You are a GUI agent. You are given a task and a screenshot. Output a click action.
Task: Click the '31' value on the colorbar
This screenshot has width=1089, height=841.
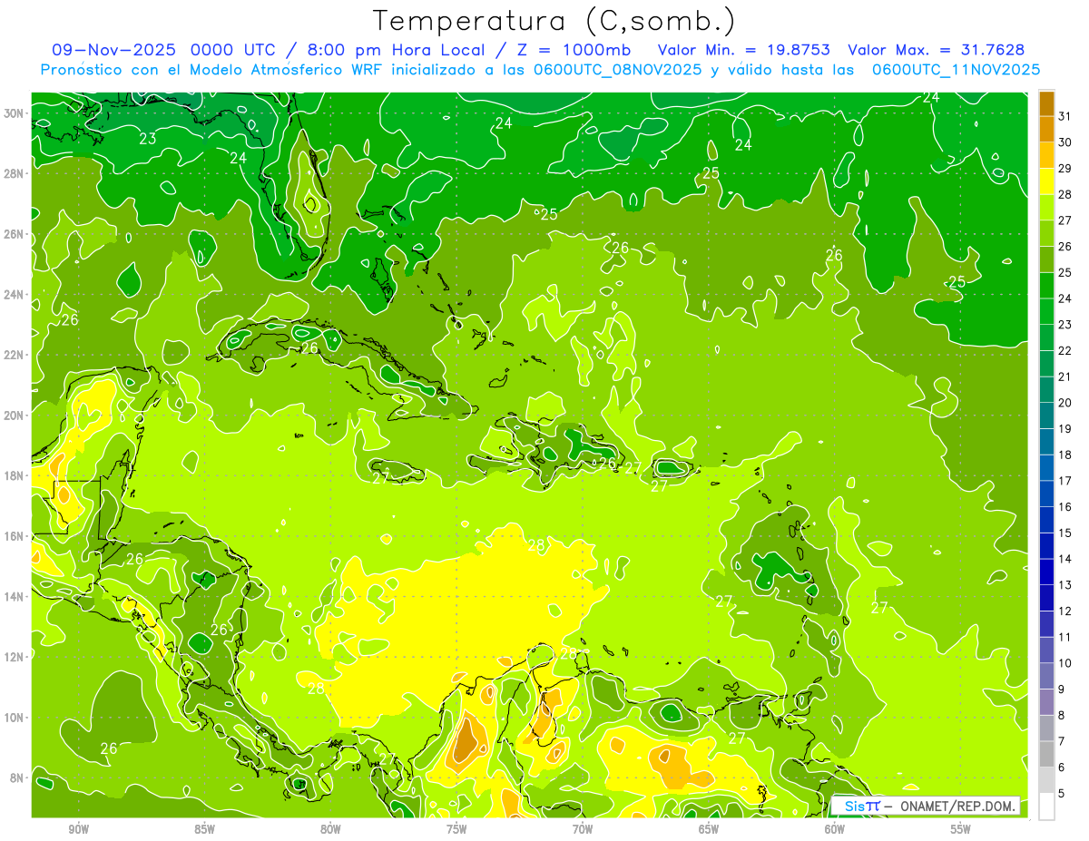(x=1064, y=116)
